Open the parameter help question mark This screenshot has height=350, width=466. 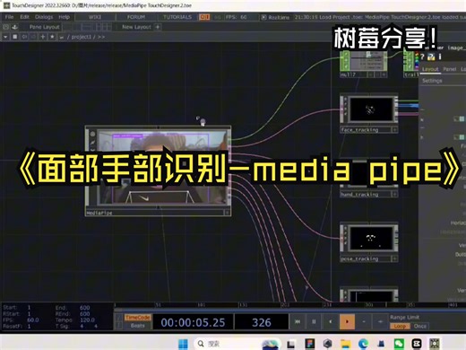pyautogui.click(x=422, y=57)
